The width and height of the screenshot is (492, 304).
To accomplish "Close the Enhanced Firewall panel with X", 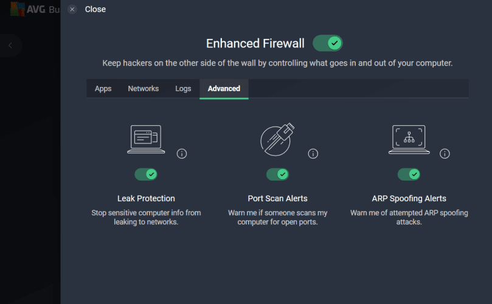I will click(72, 9).
